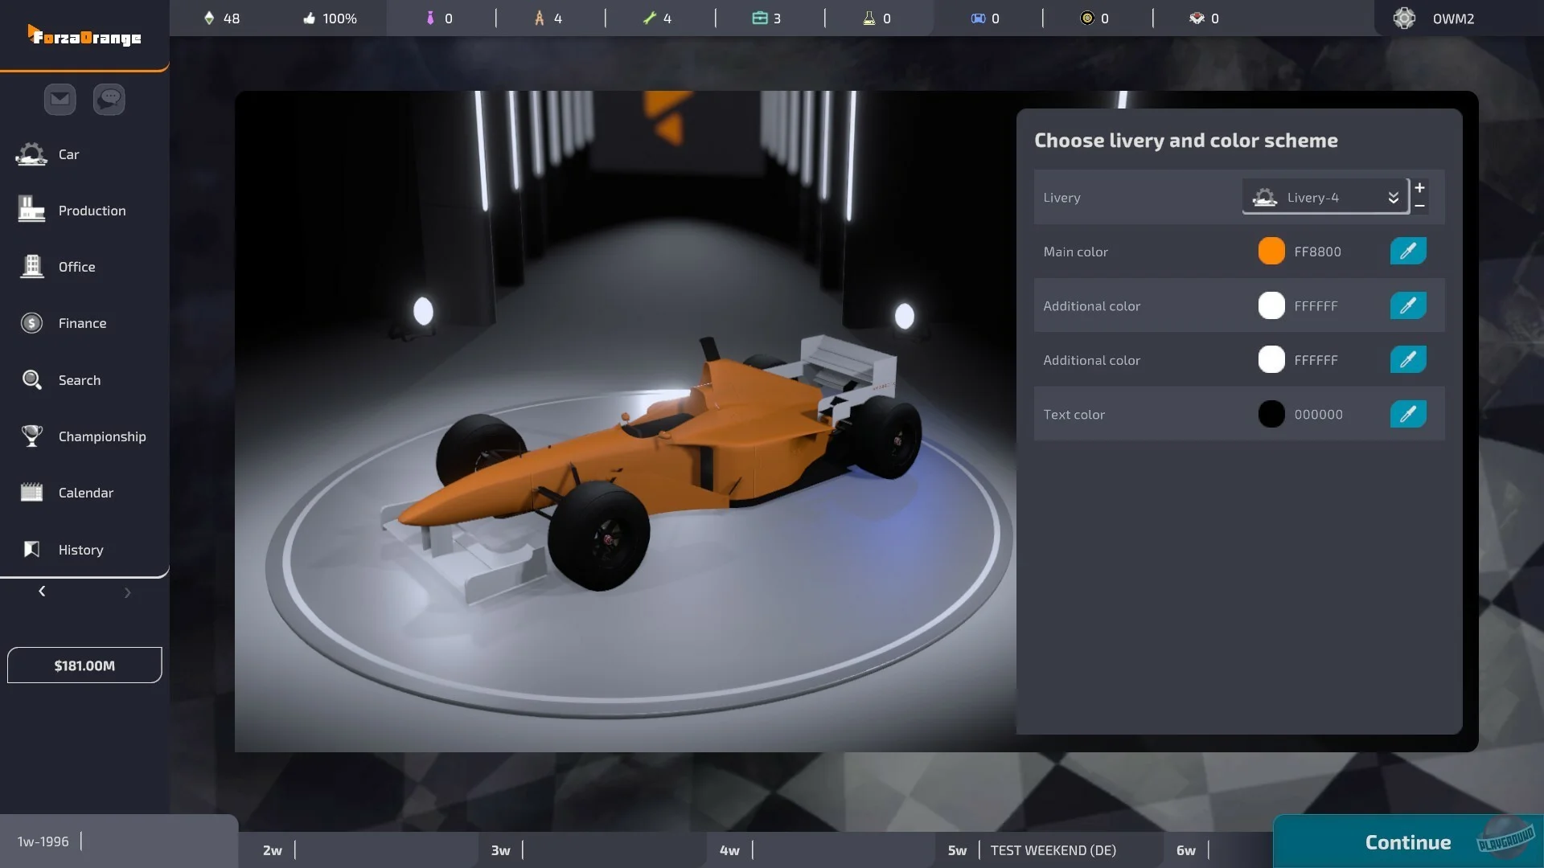Screen dimensions: 1544x868
Task: Click the Car navigation icon
Action: [31, 154]
